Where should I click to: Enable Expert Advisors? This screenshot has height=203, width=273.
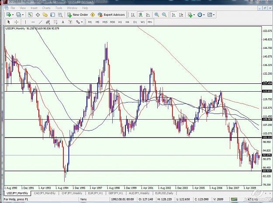pos(111,15)
